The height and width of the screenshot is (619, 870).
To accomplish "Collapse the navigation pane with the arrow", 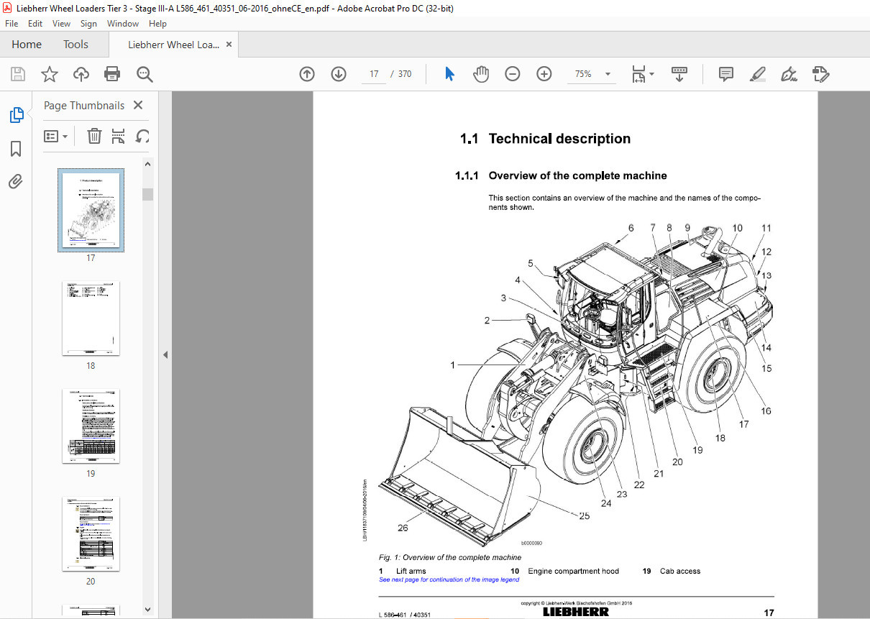I will pyautogui.click(x=165, y=354).
